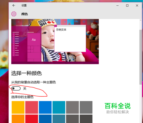Choose the teal swatch in the first row
This screenshot has height=123, width=143.
coord(59,107)
